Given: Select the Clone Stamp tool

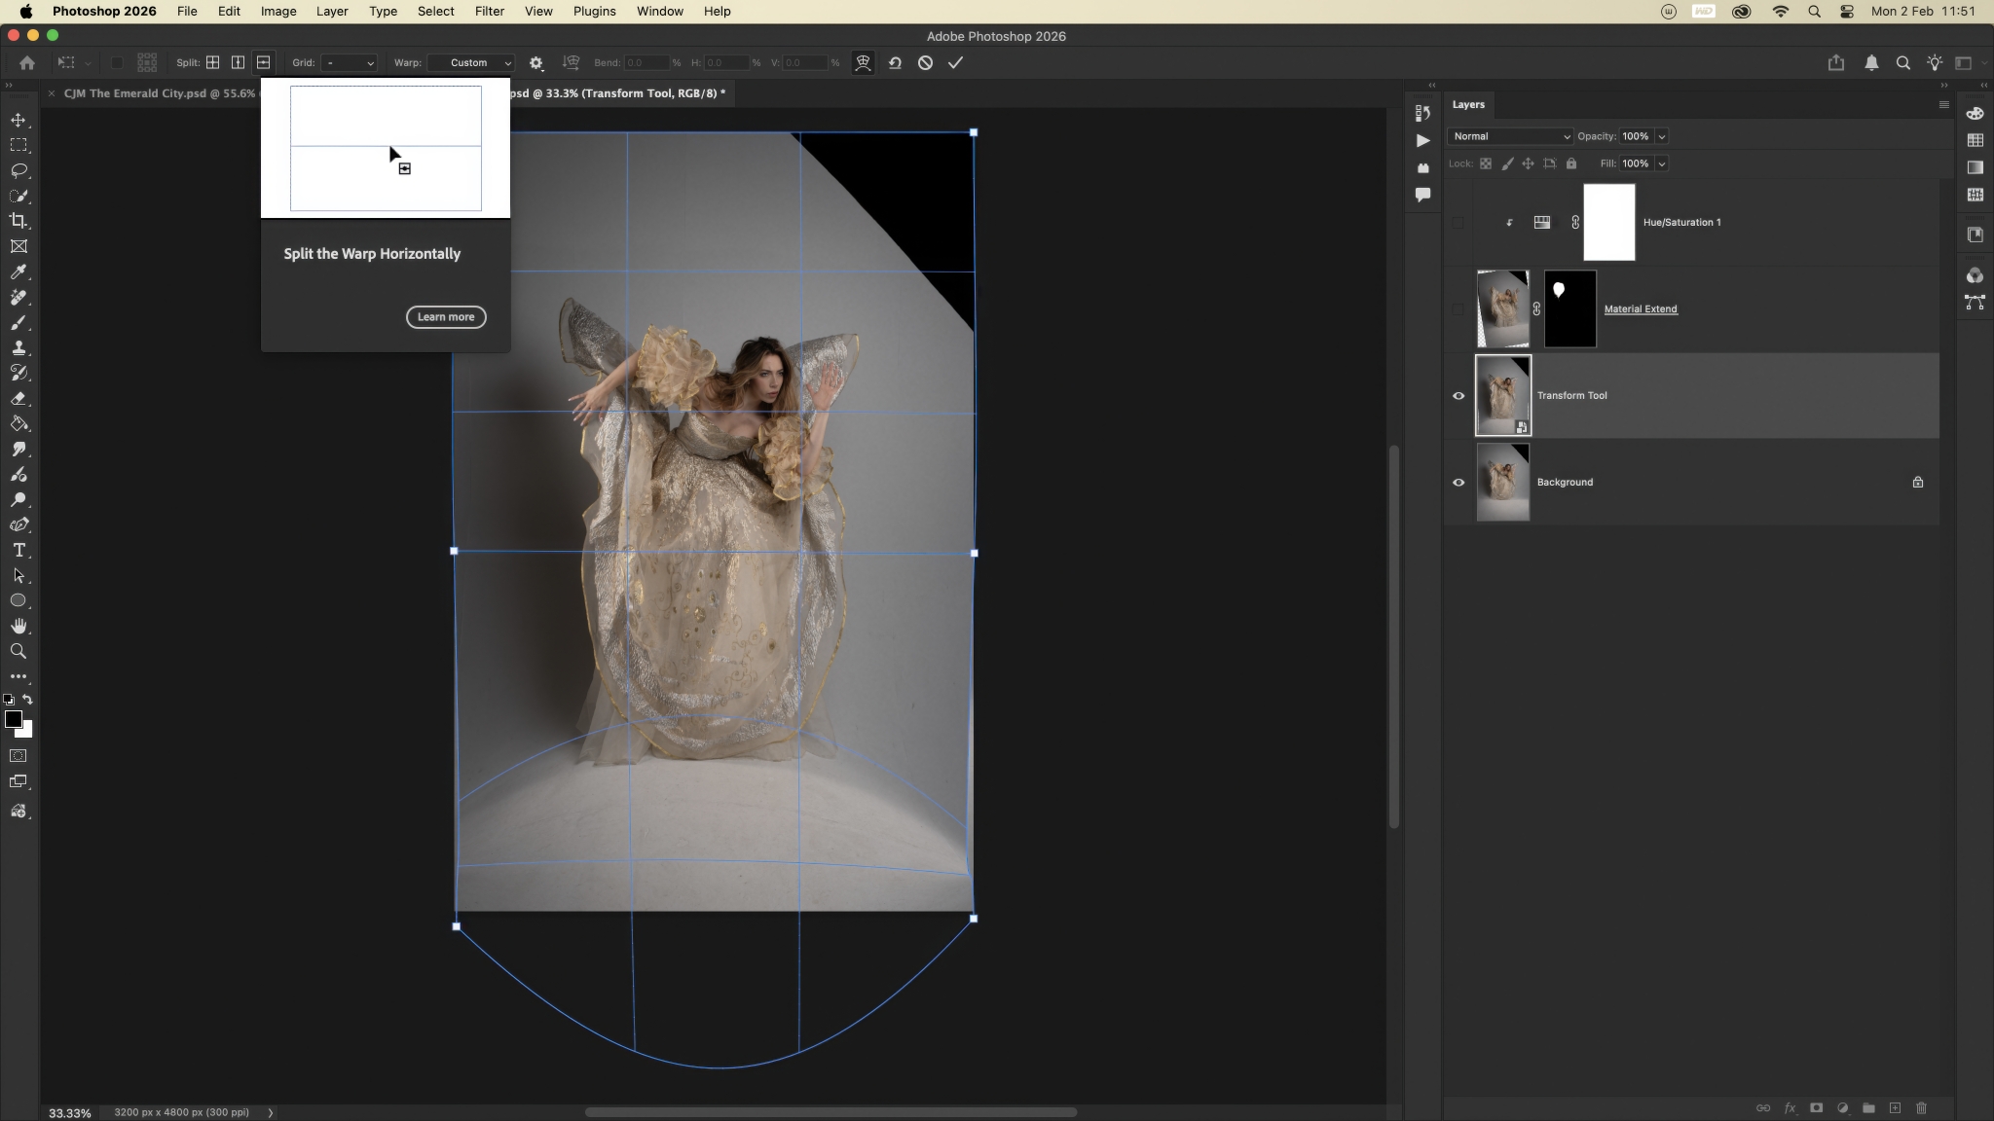Looking at the screenshot, I should coord(18,347).
